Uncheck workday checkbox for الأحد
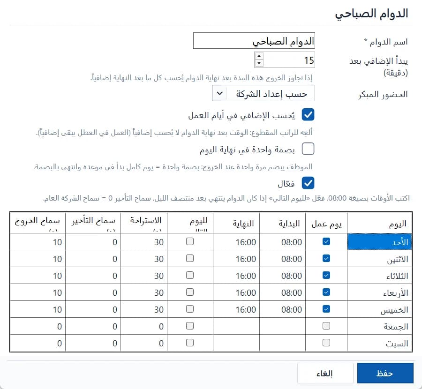Image resolution: width=422 pixels, height=389 pixels. click(326, 241)
